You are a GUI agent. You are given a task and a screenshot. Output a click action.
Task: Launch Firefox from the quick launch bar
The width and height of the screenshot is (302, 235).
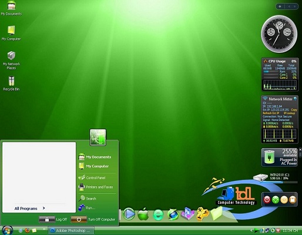point(27,230)
